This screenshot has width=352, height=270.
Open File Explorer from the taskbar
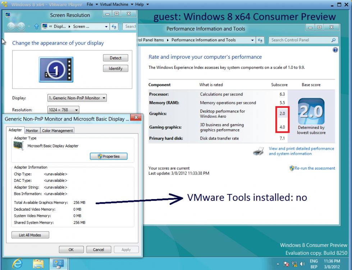(x=38, y=264)
